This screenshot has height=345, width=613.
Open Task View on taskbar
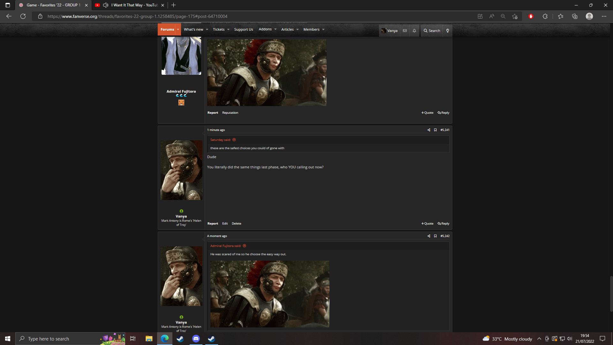(x=133, y=339)
